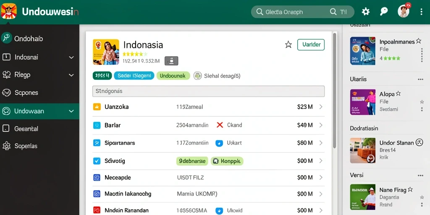The image size is (430, 215).
Task: Click the blue Barlar row icon
Action: [97, 125]
